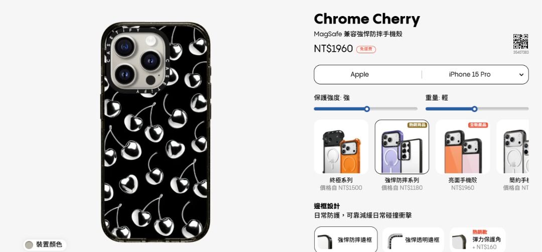Click the QR code icon
Viewport: 542px width, 252px height.
click(520, 42)
